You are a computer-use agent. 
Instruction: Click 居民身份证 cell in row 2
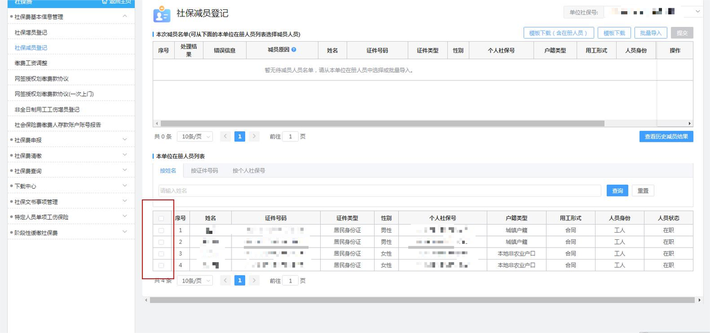tap(347, 242)
